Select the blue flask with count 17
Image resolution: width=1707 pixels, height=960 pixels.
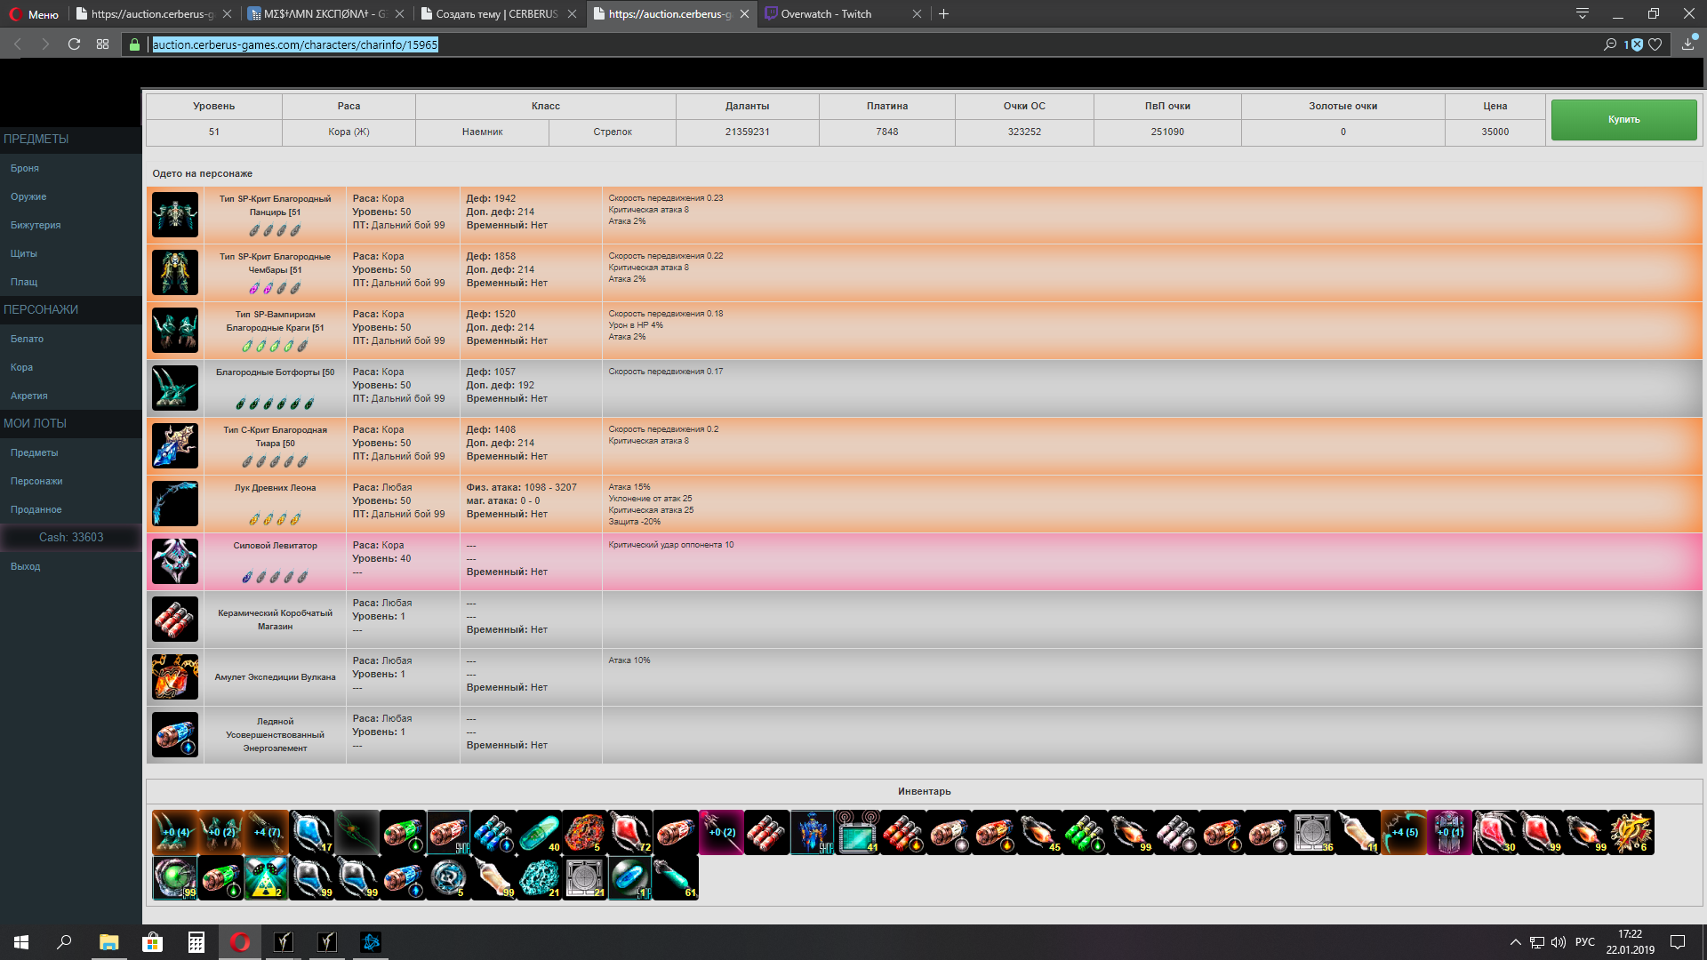coord(311,832)
